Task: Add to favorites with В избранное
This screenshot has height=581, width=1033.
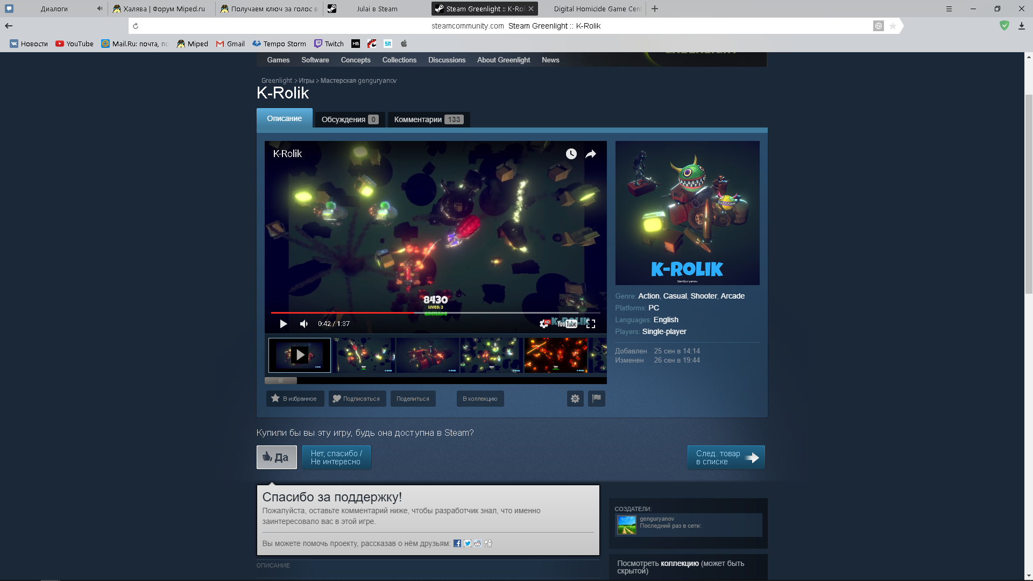Action: (x=295, y=399)
